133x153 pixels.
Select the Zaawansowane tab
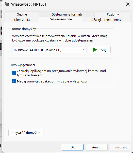point(60,19)
